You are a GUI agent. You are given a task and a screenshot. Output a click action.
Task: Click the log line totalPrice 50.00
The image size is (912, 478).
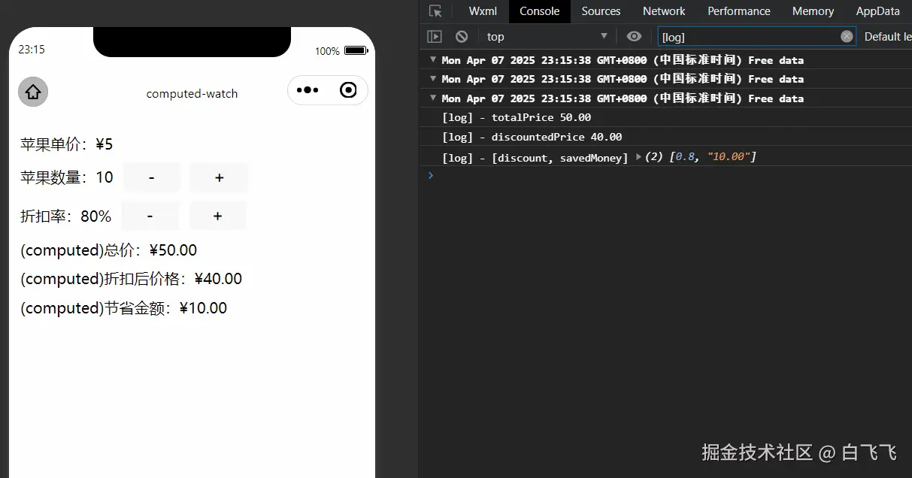click(517, 117)
